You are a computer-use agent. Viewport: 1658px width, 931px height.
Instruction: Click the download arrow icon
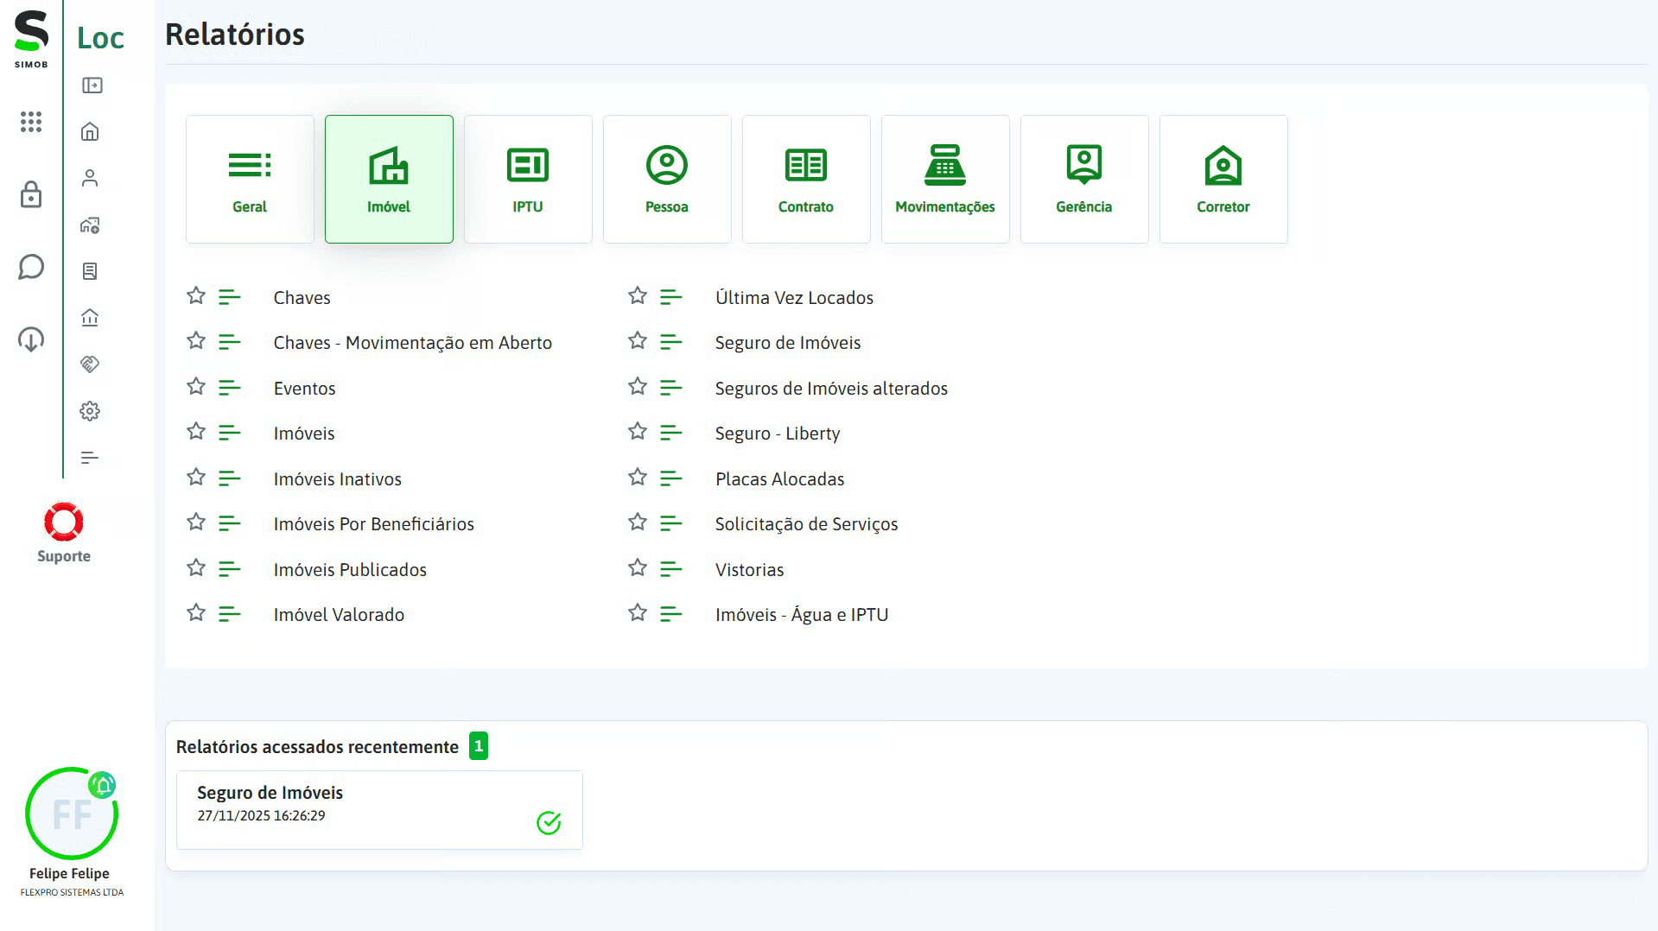[x=31, y=339]
